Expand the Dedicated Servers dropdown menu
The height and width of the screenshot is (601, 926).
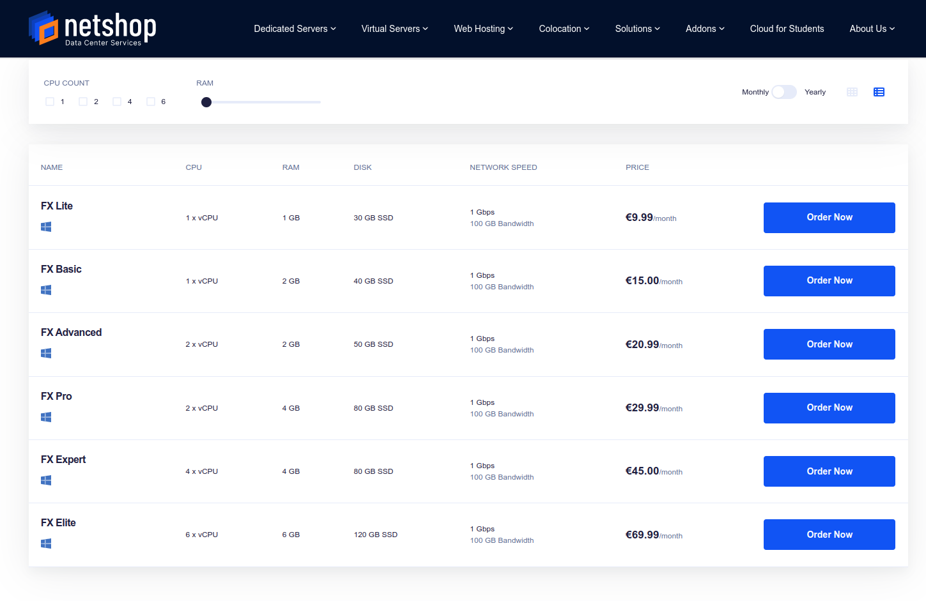tap(295, 29)
